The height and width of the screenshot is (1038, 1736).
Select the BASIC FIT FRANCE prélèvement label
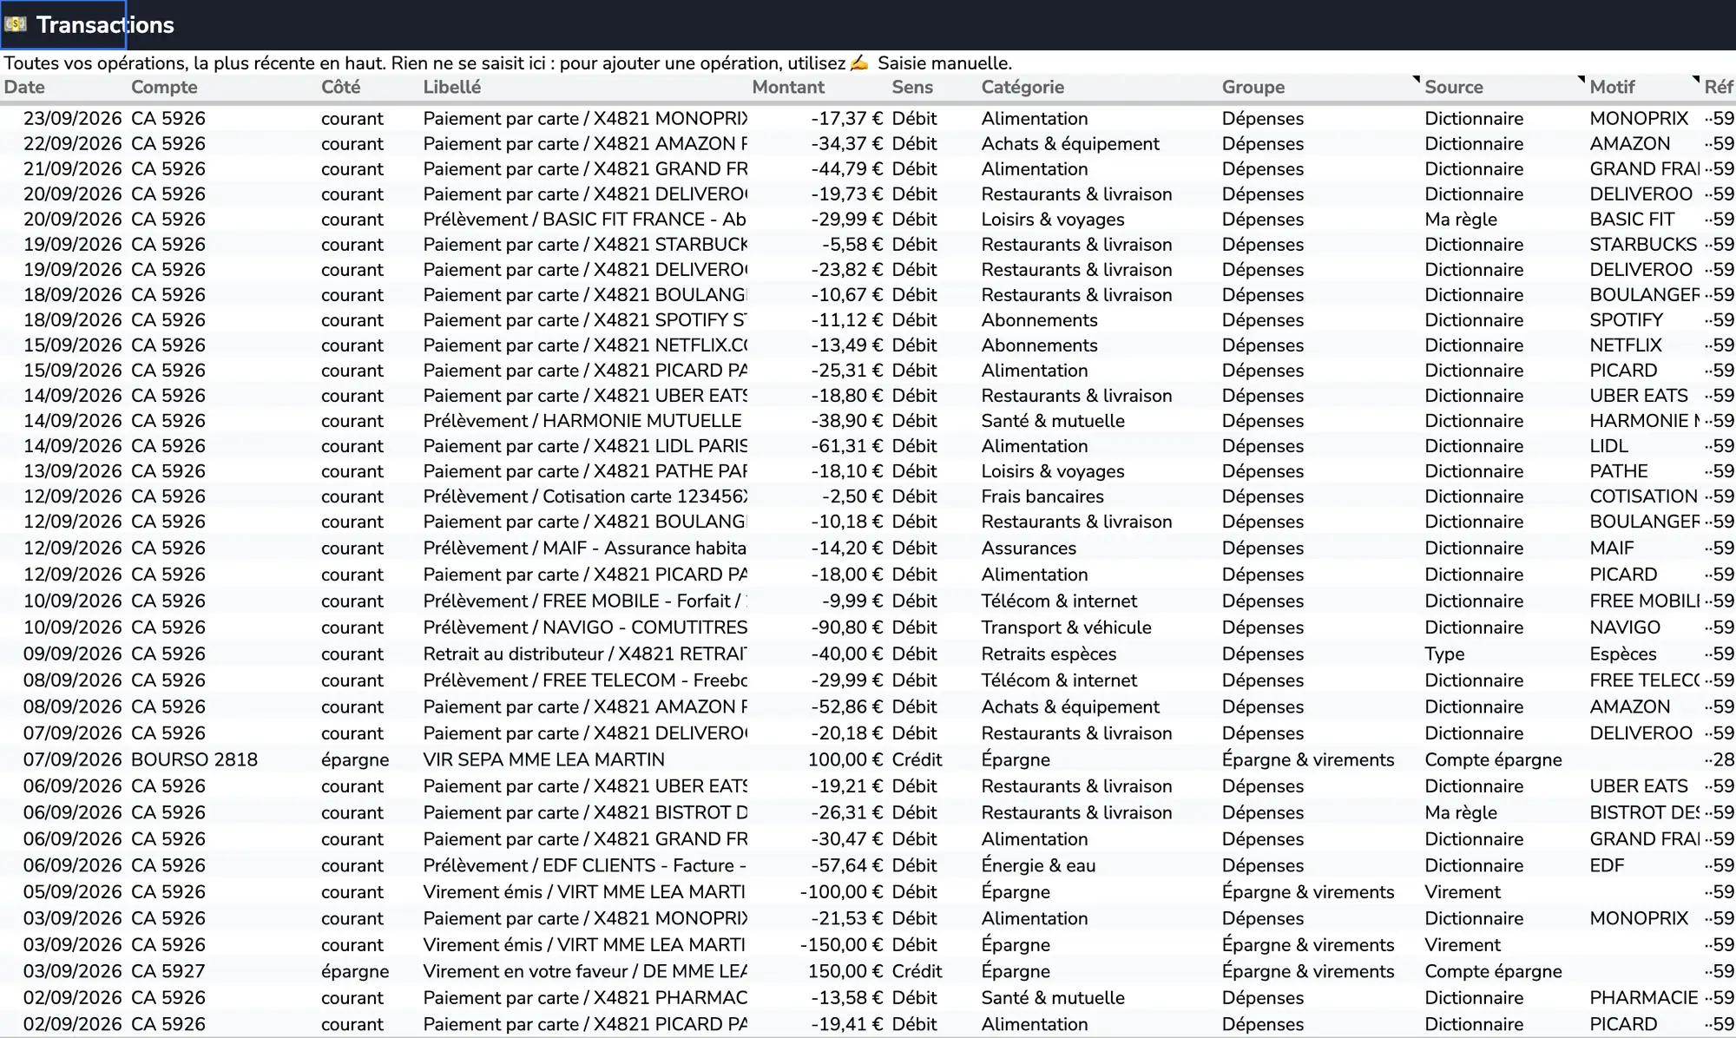pos(585,219)
